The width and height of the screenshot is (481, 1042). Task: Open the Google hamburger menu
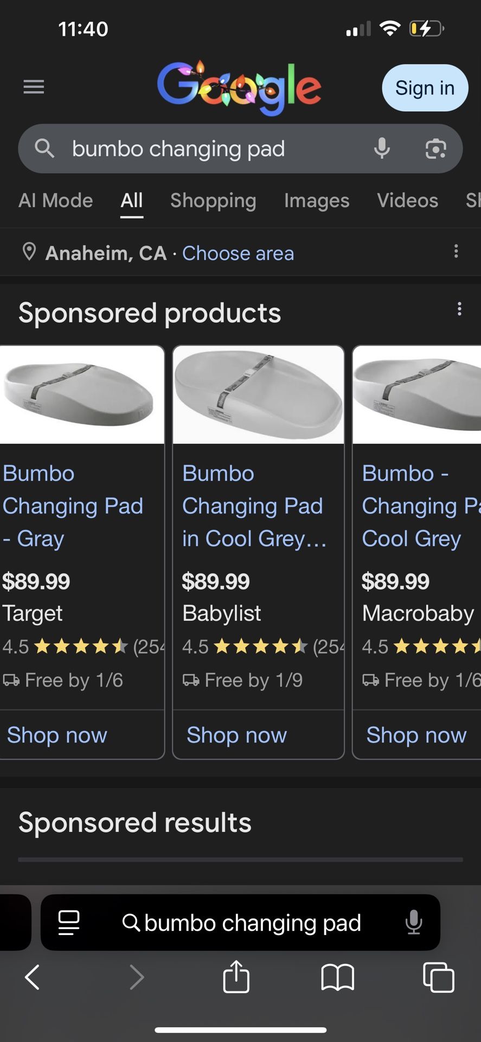click(34, 87)
